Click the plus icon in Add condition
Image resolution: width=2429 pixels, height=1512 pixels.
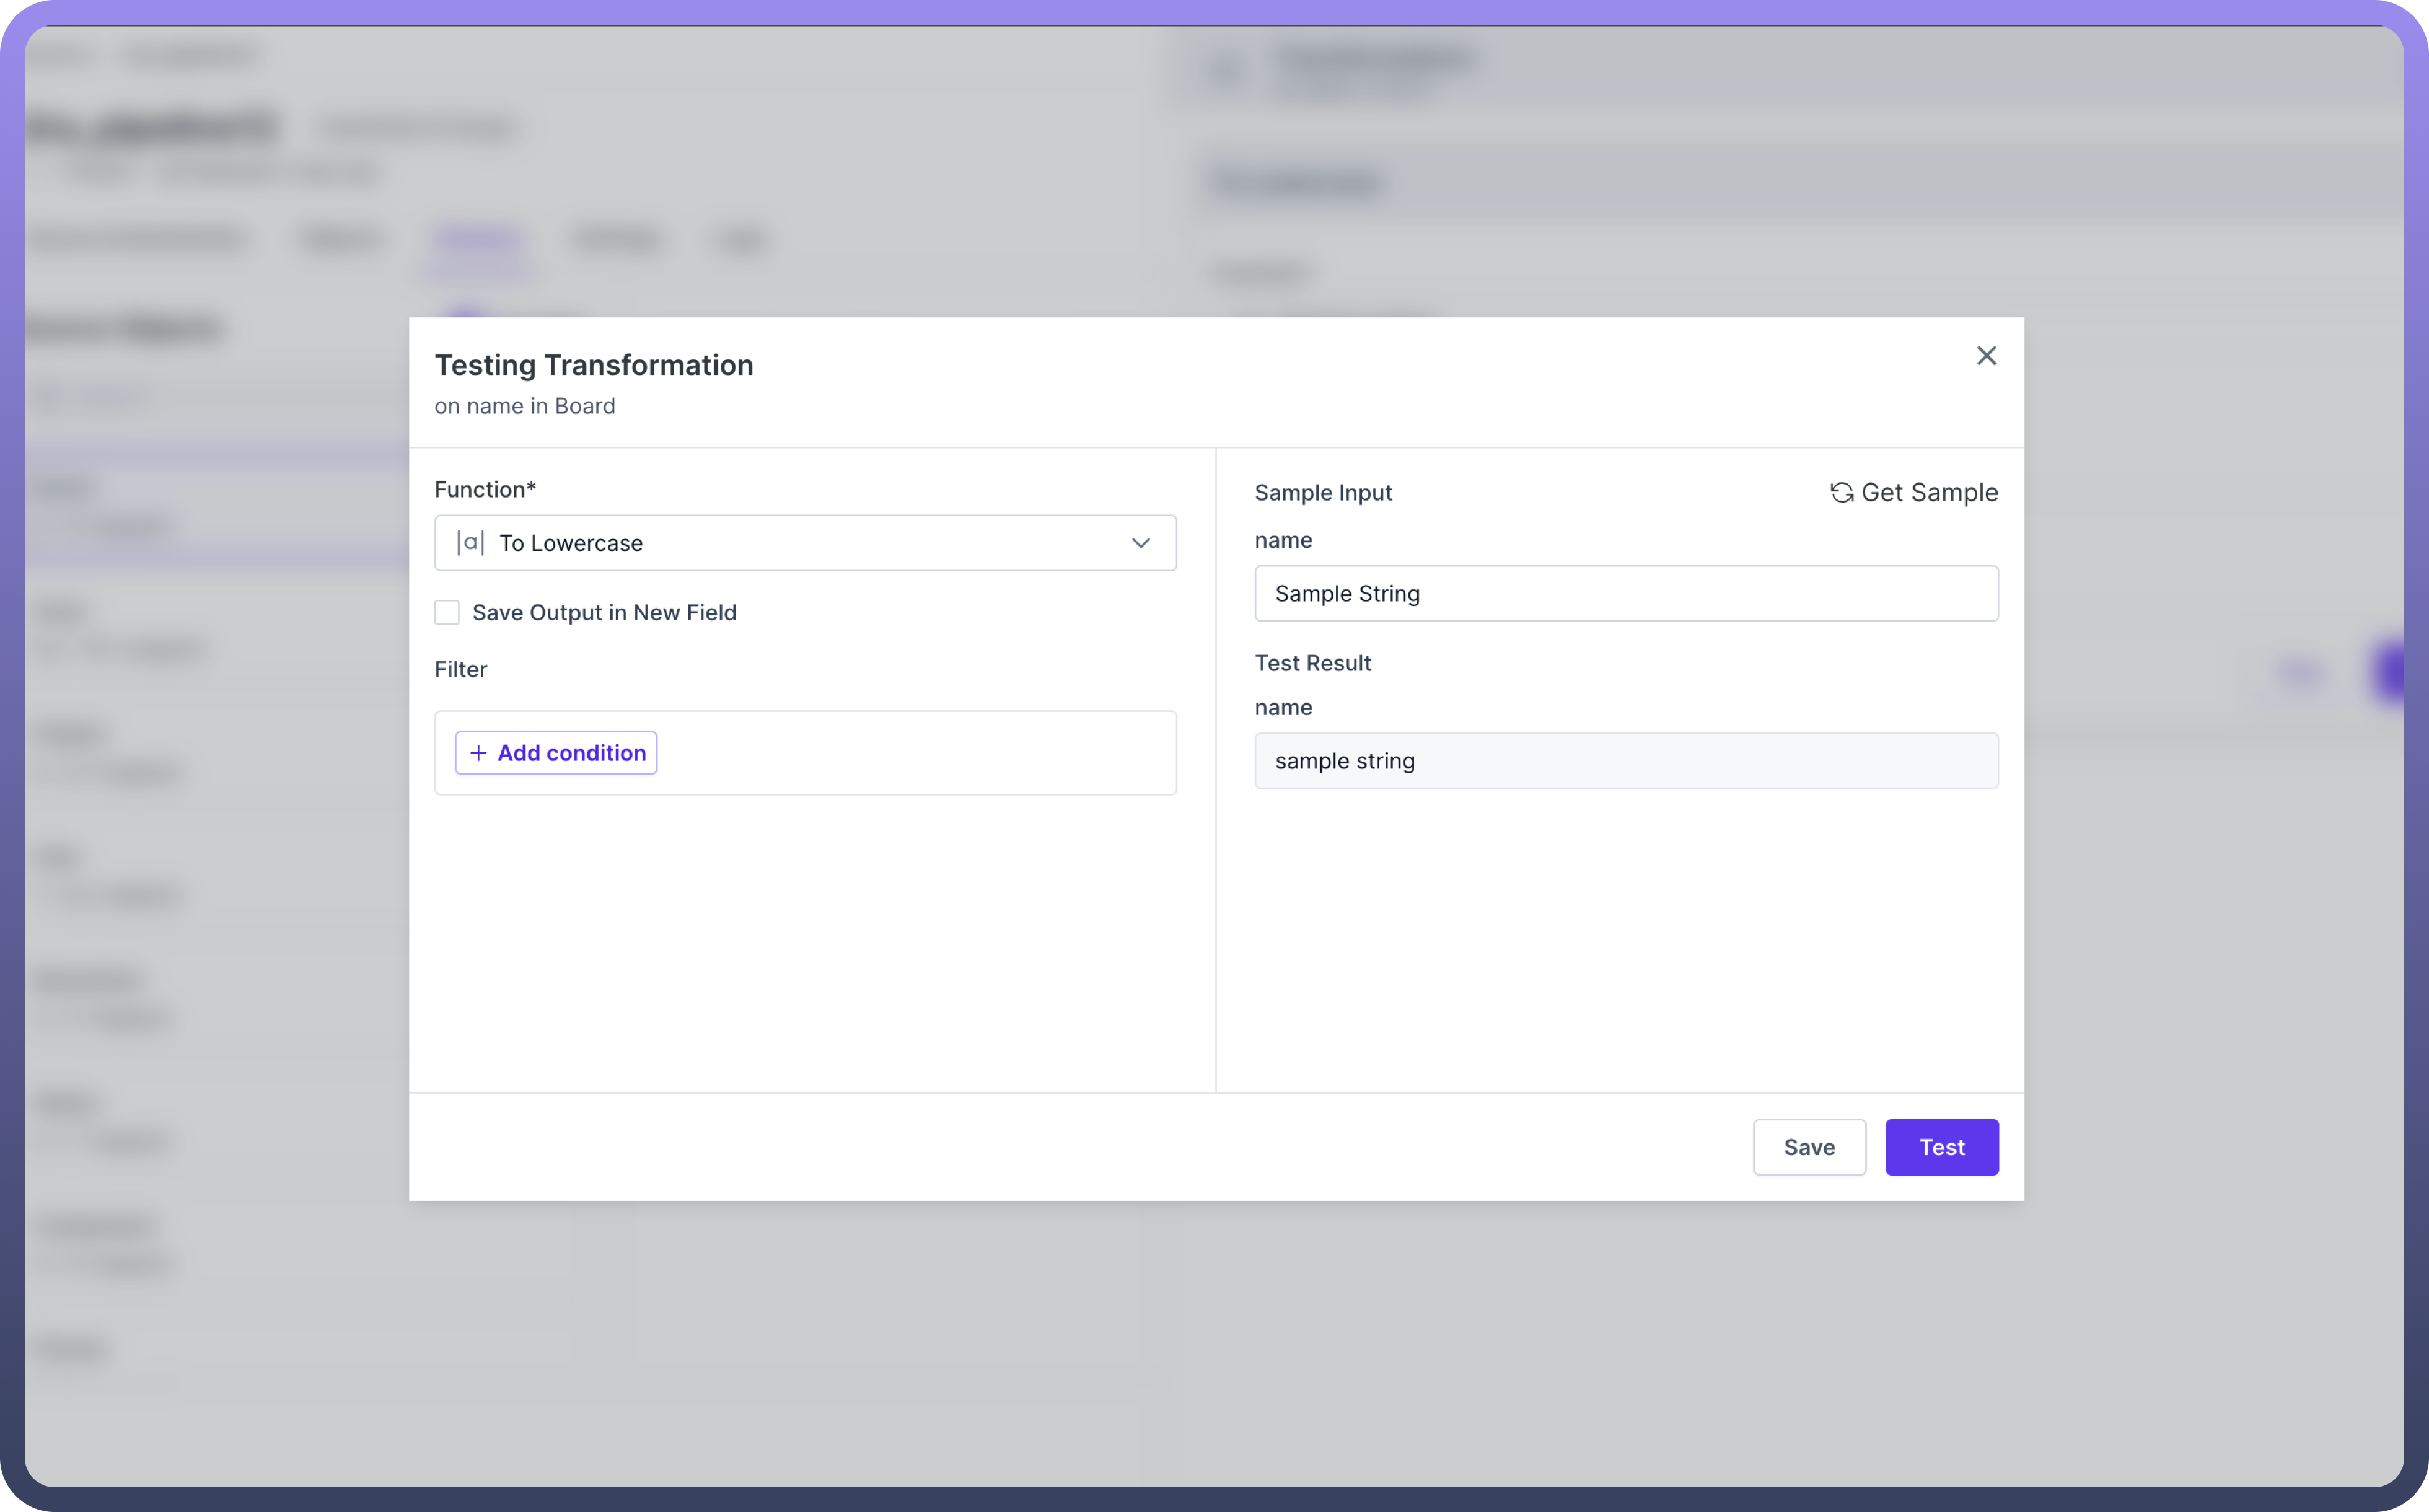[478, 753]
